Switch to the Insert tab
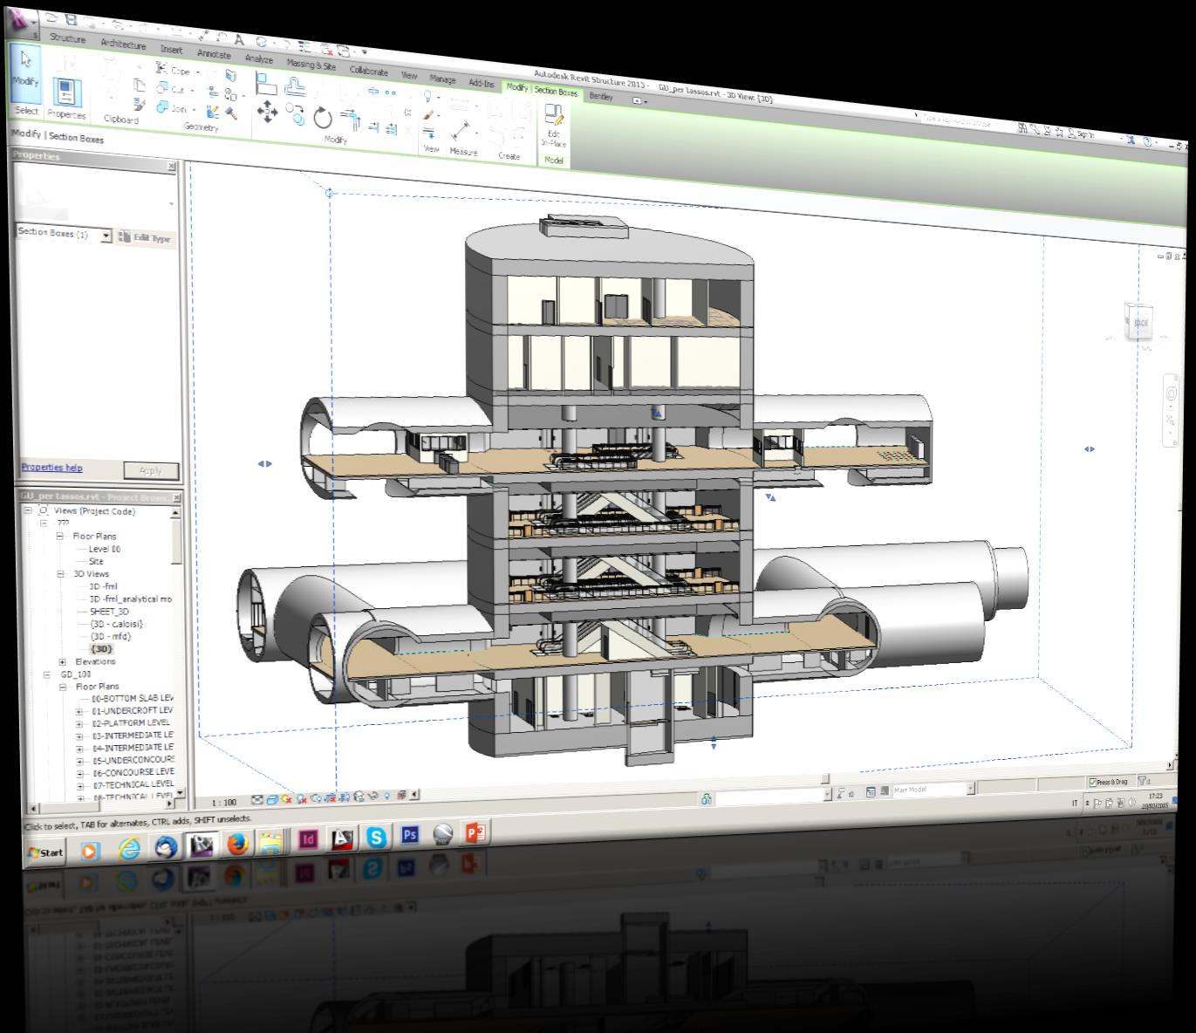The width and height of the screenshot is (1196, 1033). (171, 50)
